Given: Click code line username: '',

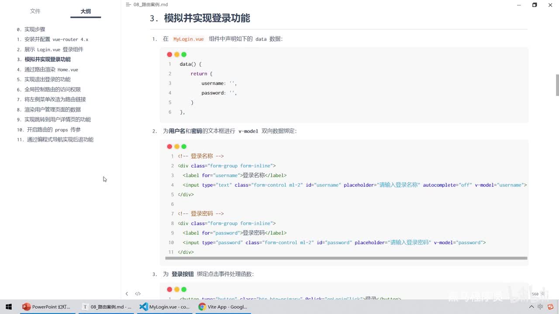Looking at the screenshot, I should 219,83.
